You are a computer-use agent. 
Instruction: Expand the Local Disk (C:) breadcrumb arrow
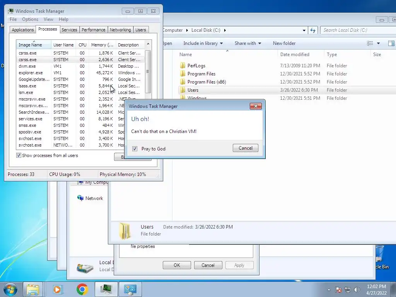point(225,30)
